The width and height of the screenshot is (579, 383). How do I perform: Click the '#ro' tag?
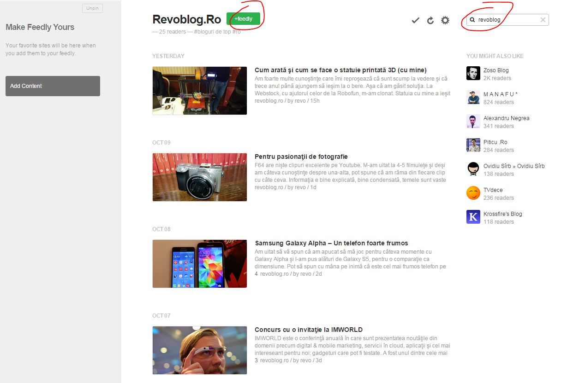coord(237,32)
